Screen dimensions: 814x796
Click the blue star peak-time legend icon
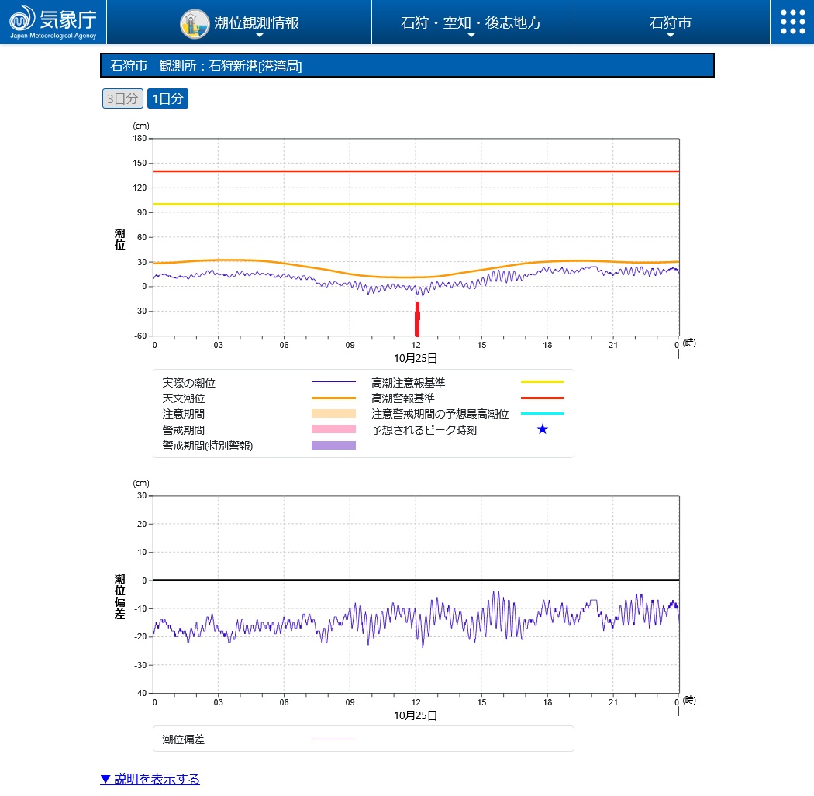click(542, 429)
